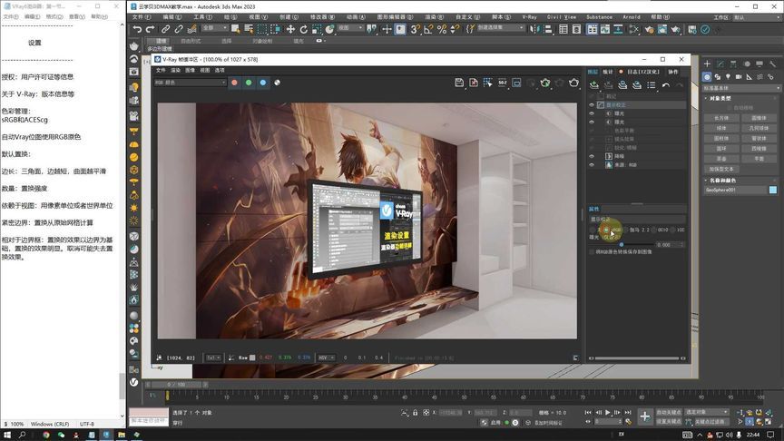Screen dimensions: 784x441
Task: Switch to the 统计 tab in frame buffer
Action: coord(608,71)
